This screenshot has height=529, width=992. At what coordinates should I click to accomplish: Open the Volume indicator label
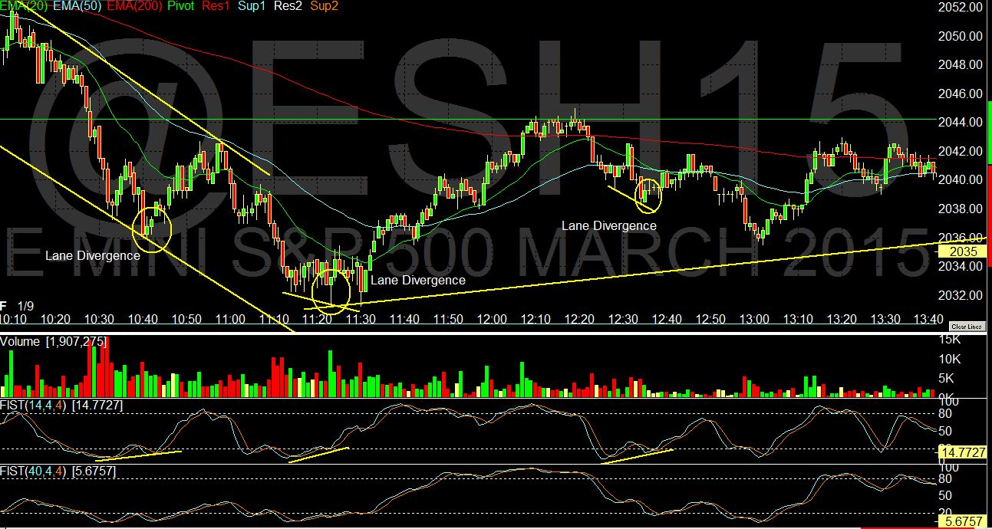pos(20,341)
